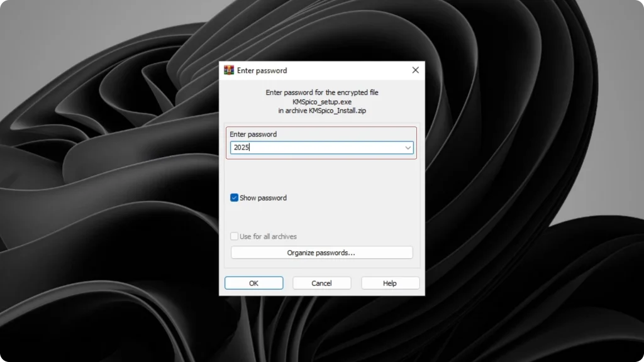644x362 pixels.
Task: Close the Enter password dialog
Action: [x=415, y=70]
